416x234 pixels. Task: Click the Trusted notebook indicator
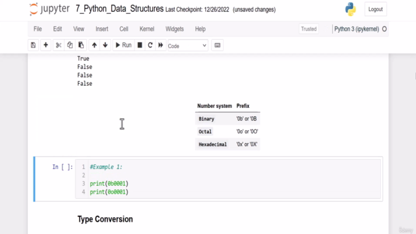[x=309, y=29]
